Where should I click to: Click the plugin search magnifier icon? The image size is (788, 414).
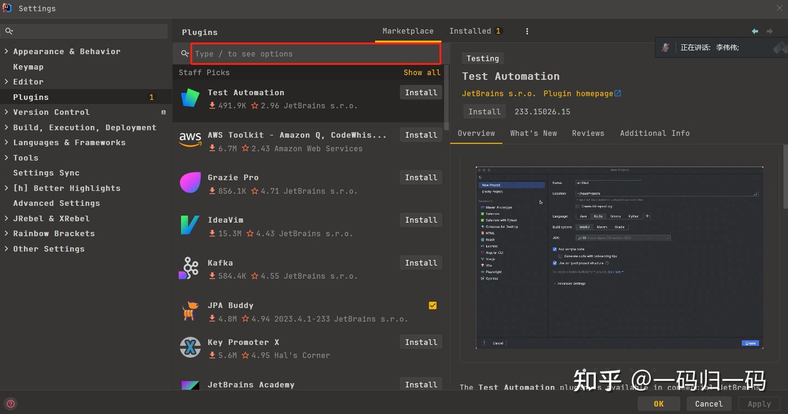(x=185, y=54)
